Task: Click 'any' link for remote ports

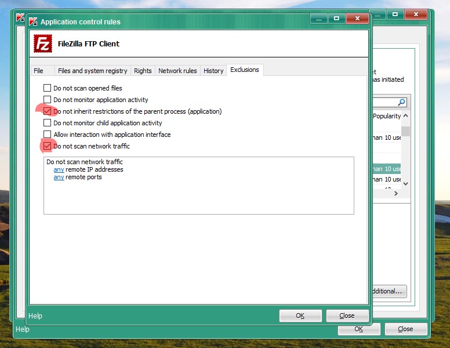Action: pyautogui.click(x=59, y=177)
